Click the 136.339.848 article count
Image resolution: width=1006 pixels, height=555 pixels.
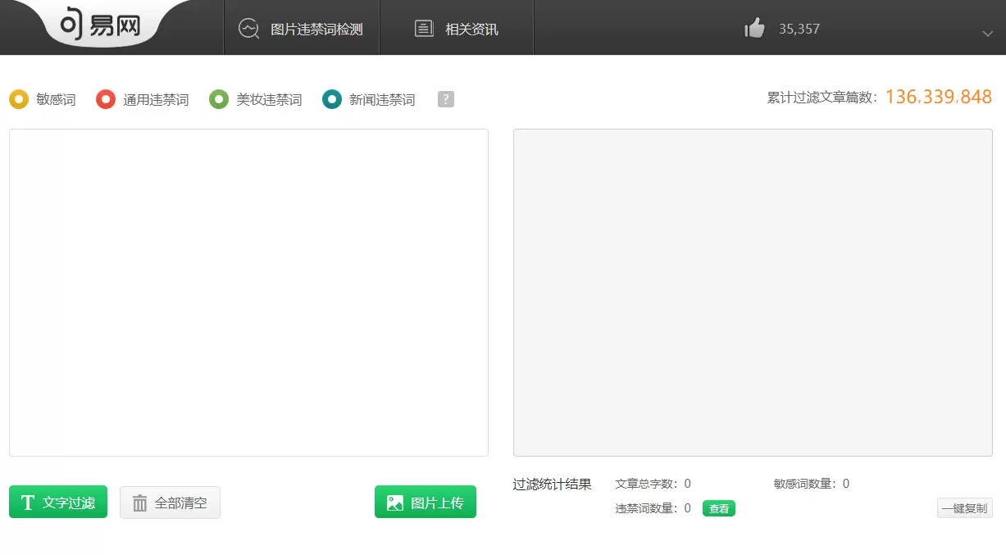coord(939,97)
